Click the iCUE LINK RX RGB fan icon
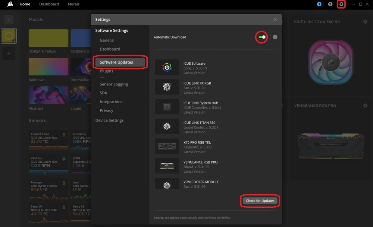Viewport: 373px width, 227px height. coord(167,87)
